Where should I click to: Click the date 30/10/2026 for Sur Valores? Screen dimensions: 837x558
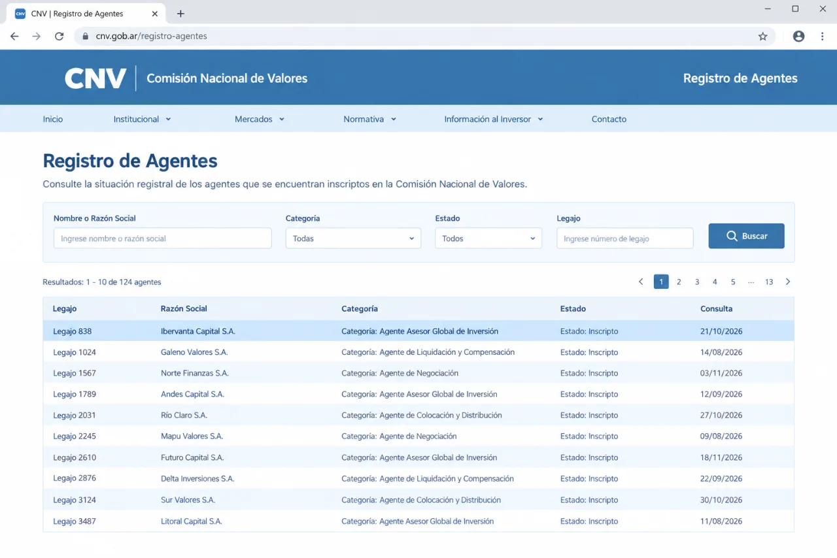coord(721,500)
